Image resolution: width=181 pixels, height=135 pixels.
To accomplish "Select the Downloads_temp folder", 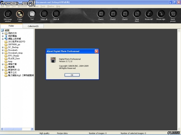I will pyautogui.click(x=15, y=53).
